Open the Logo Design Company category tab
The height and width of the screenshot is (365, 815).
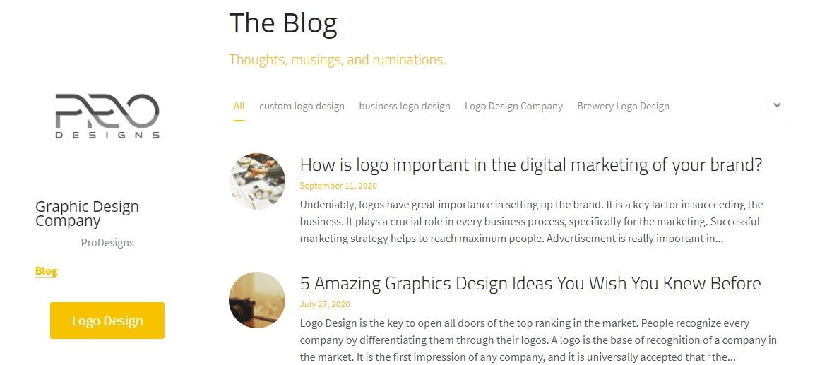pos(513,106)
